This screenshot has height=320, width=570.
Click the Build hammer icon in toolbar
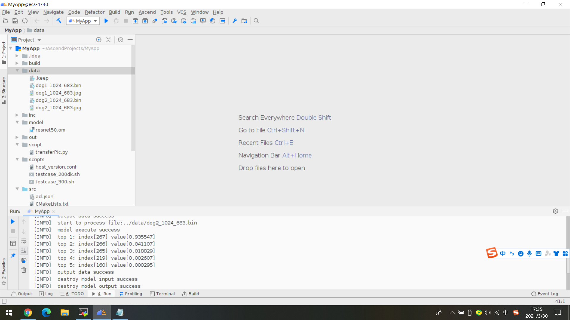59,21
